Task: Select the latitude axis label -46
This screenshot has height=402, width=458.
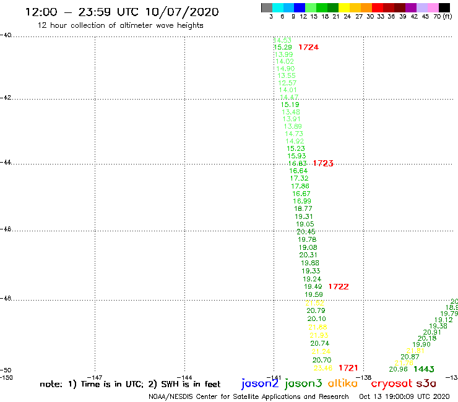Action: click(6, 229)
